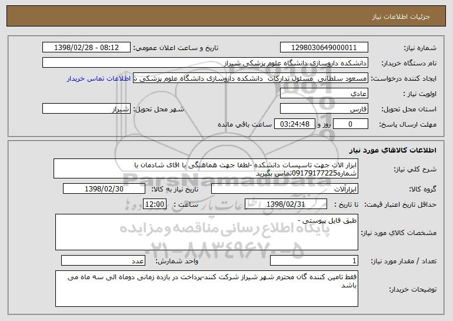
Task: Click the label واحد شمارش
Action: click(x=177, y=261)
